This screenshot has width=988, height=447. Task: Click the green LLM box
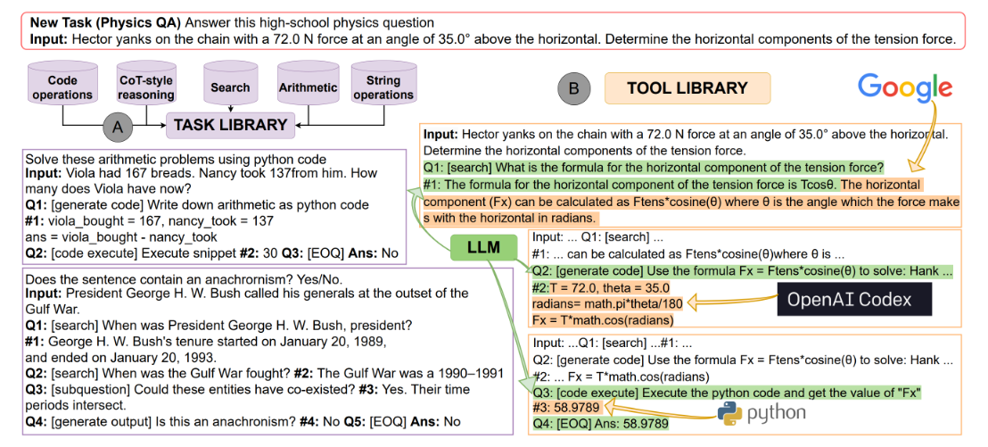click(x=486, y=244)
